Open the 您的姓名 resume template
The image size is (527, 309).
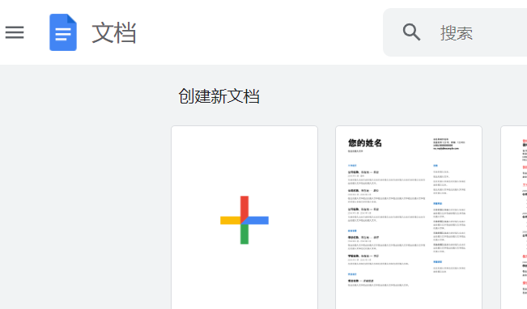click(409, 218)
